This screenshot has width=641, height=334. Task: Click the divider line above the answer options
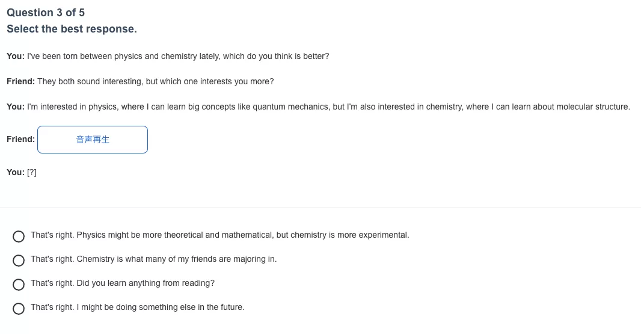click(320, 208)
